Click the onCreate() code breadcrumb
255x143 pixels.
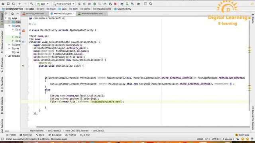pos(54,131)
